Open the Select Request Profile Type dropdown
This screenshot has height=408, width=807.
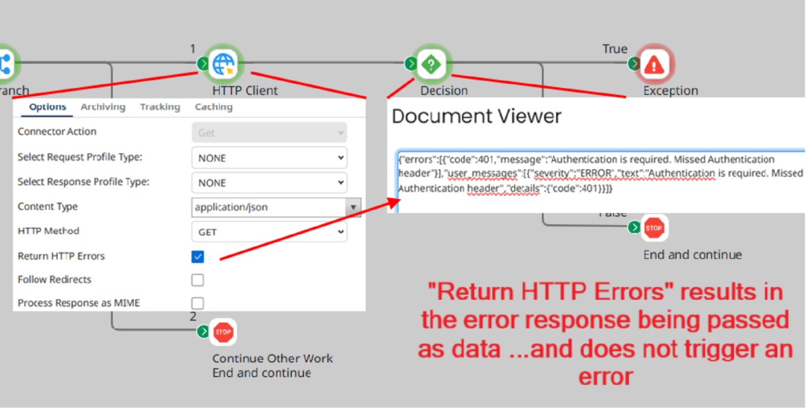click(x=269, y=157)
